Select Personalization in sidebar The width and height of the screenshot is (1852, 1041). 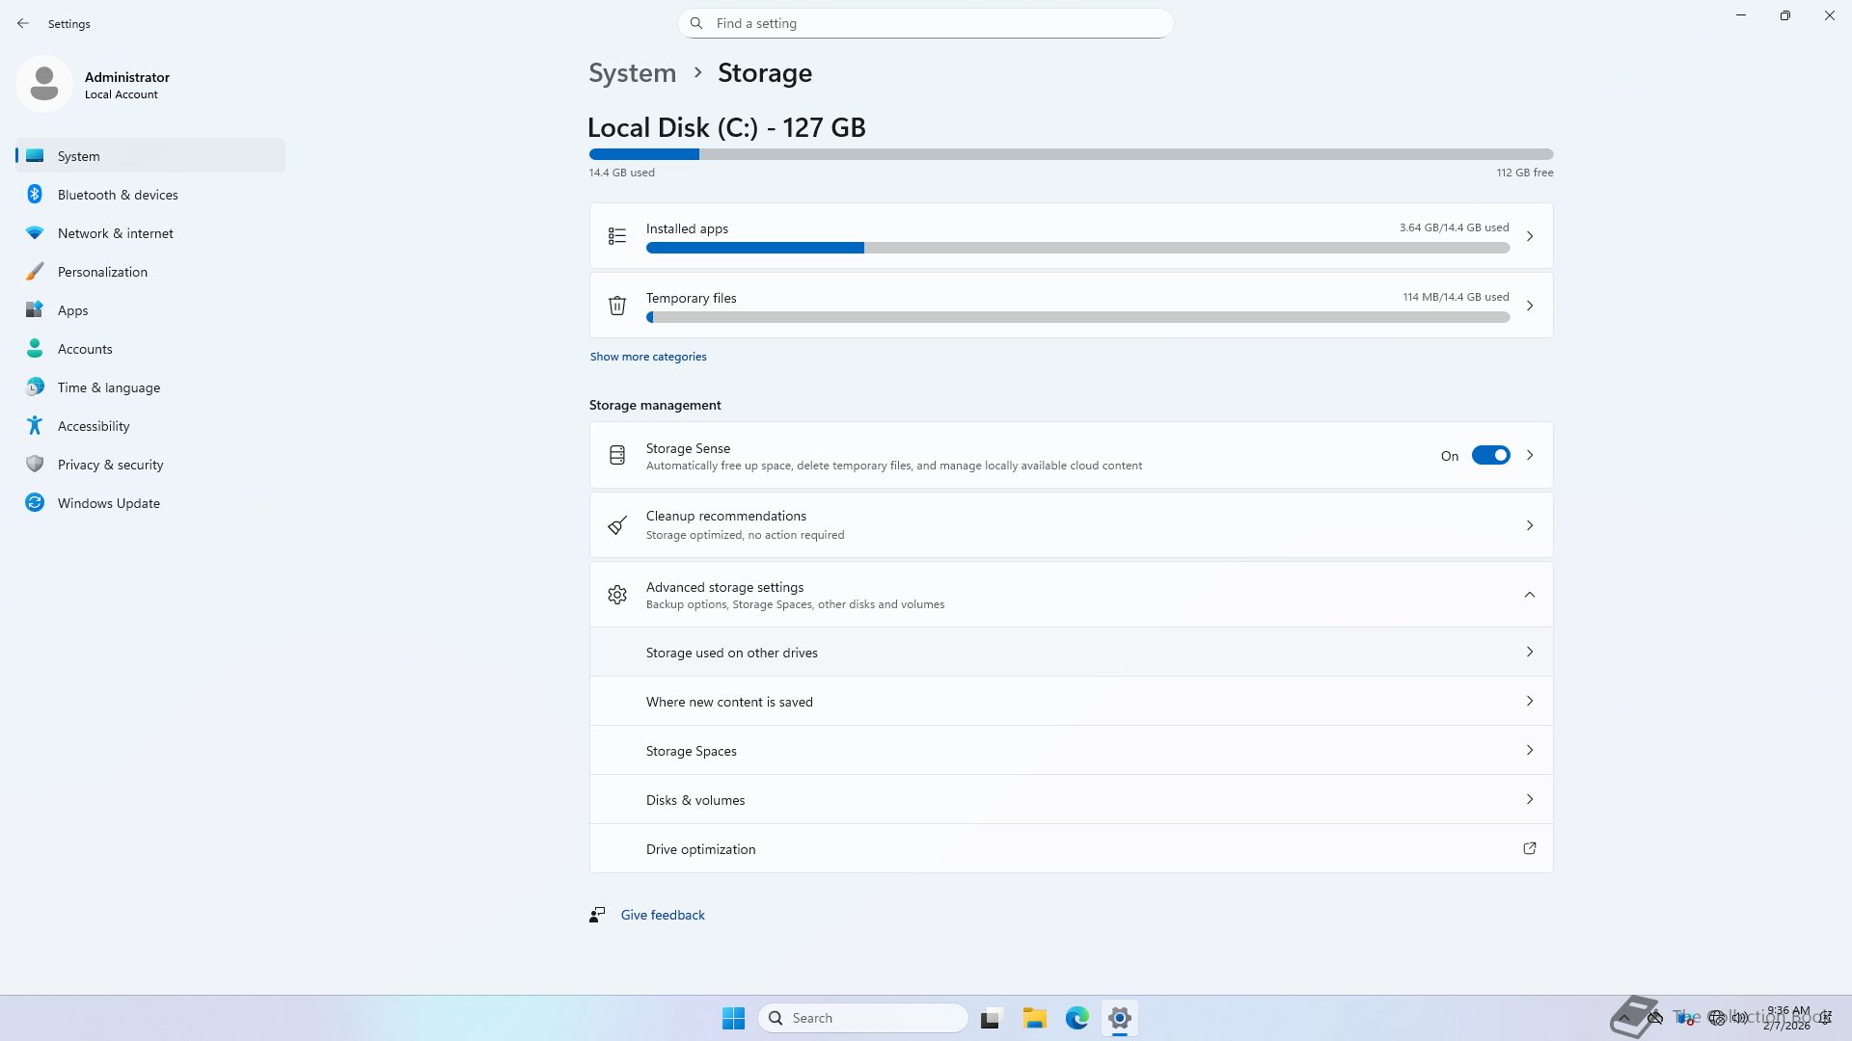[x=102, y=272]
